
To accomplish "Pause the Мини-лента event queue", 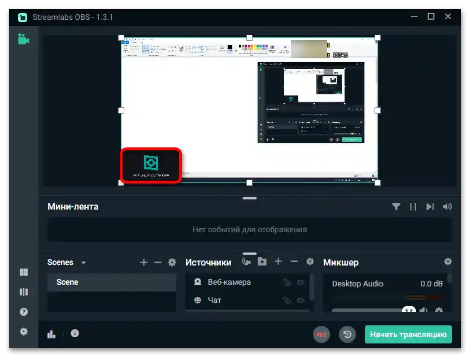I will tap(413, 207).
